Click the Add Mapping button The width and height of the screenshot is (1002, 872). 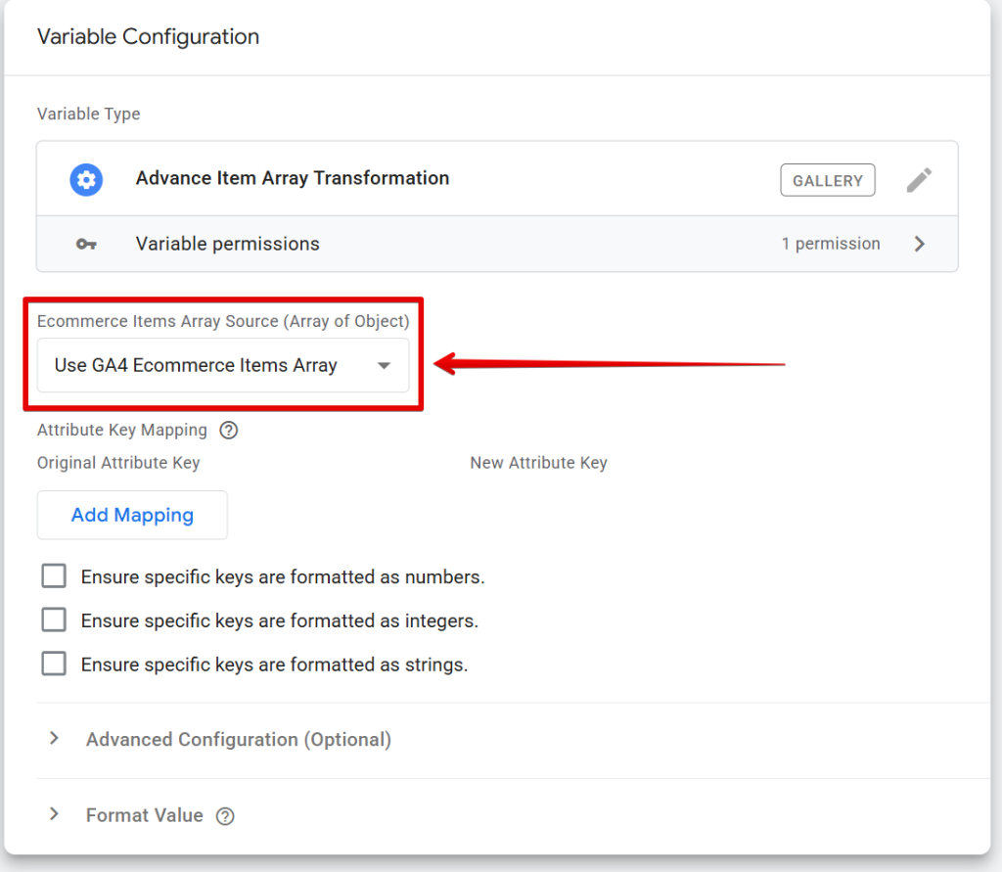click(x=132, y=515)
